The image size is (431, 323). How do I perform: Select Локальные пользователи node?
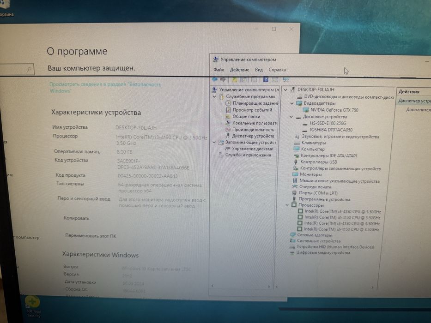pyautogui.click(x=255, y=123)
